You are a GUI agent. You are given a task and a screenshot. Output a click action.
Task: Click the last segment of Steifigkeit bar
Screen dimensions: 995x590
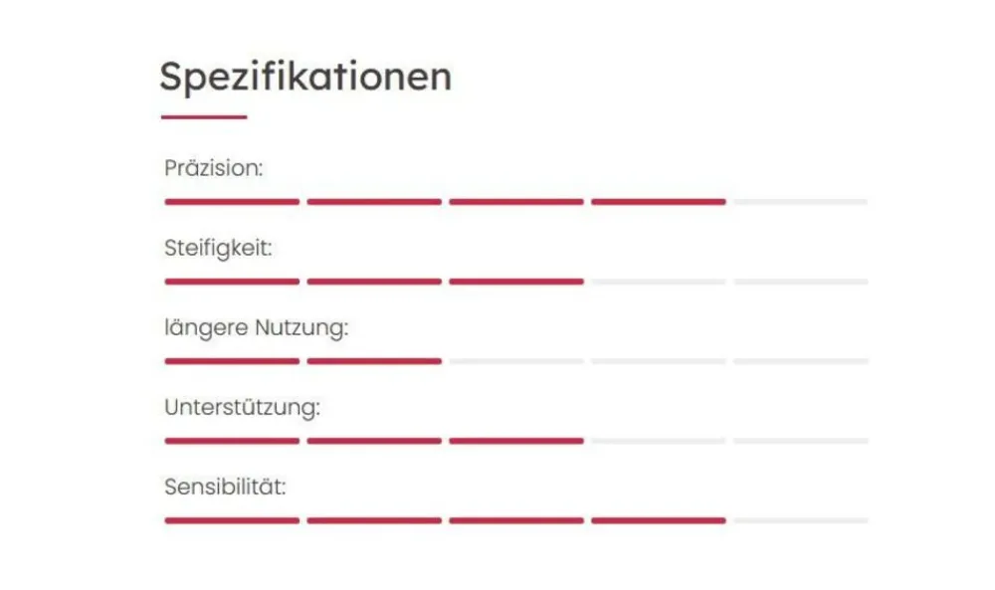tap(800, 282)
